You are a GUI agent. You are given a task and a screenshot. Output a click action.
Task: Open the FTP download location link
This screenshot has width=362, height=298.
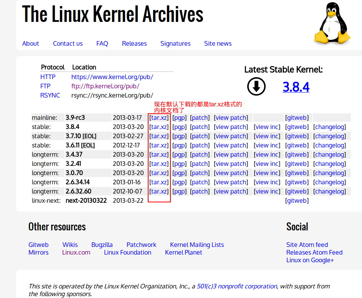tap(105, 86)
